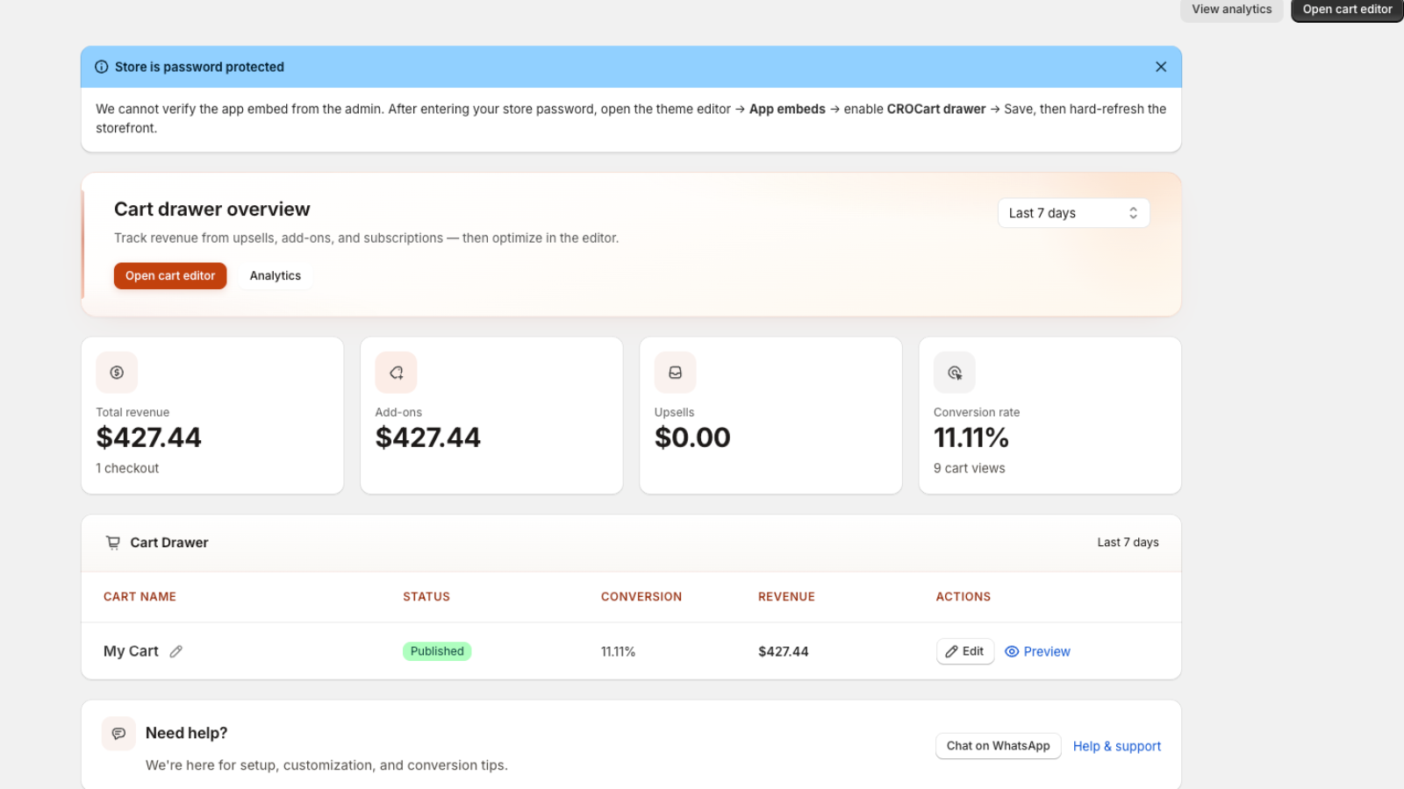The image size is (1404, 789).
Task: Click the CART NAME column header
Action: coord(140,597)
